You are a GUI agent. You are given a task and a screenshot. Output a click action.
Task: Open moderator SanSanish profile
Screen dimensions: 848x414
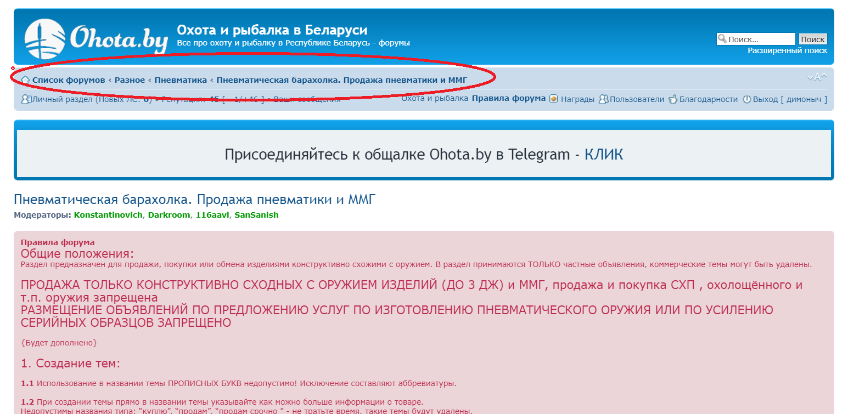click(256, 215)
